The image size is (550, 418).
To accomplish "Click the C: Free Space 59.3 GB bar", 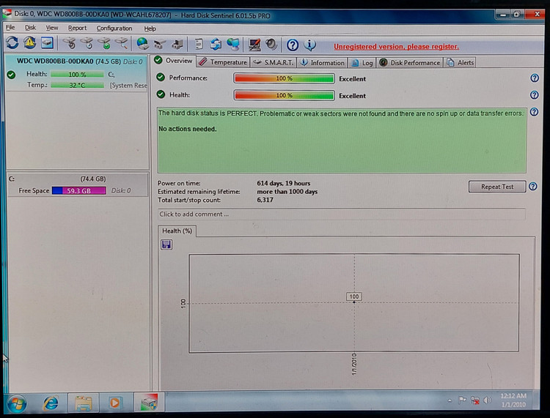I will tap(79, 190).
